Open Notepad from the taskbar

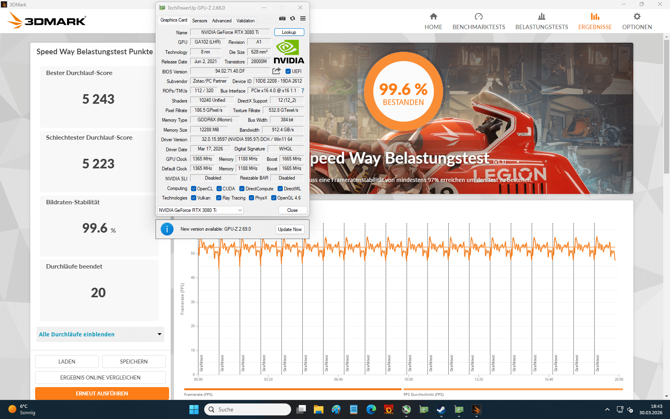coord(354,409)
